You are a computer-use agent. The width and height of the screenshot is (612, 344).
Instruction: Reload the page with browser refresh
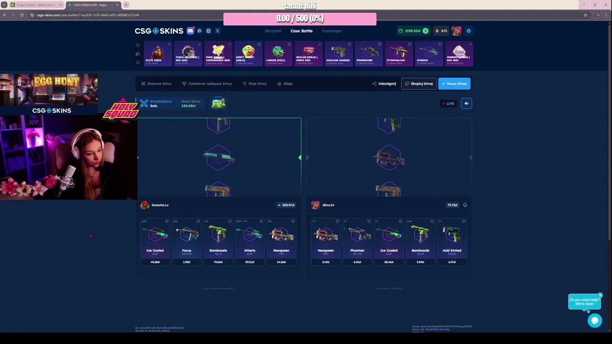pyautogui.click(x=22, y=15)
